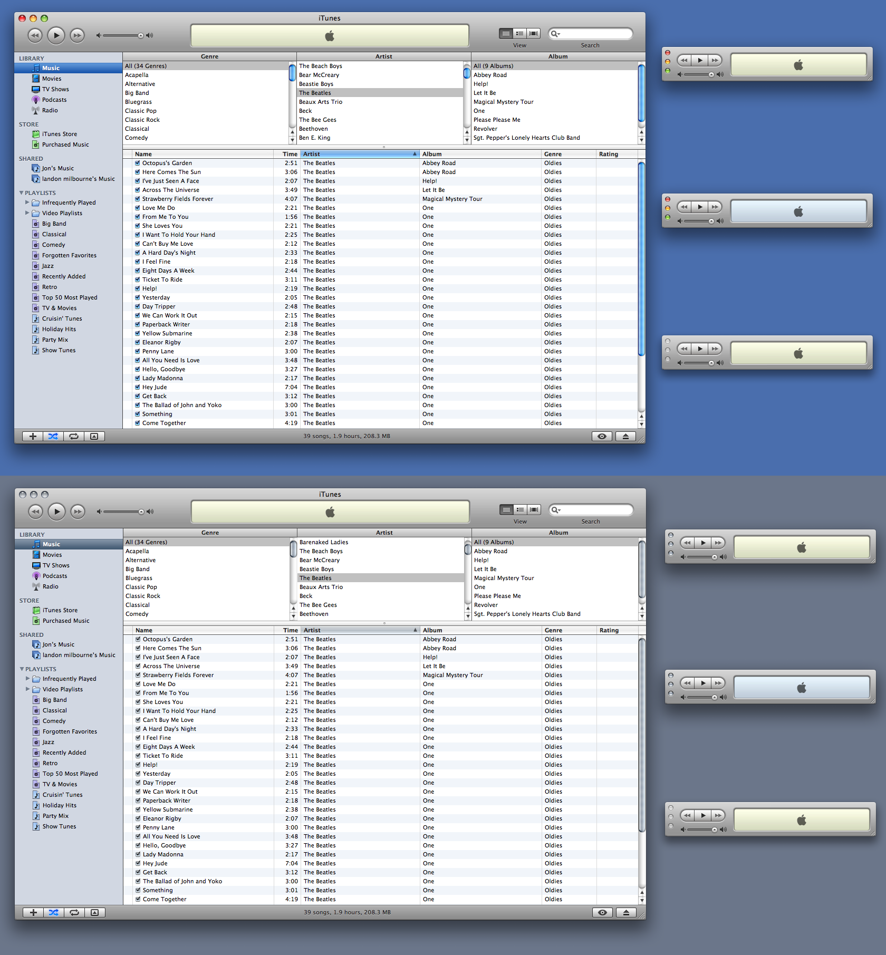Click Play in the bottom iTunes window
The image size is (886, 955).
click(56, 512)
